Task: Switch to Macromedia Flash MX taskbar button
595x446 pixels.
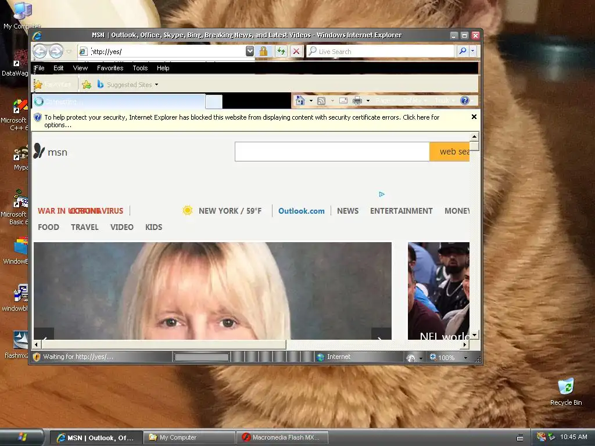Action: point(282,437)
